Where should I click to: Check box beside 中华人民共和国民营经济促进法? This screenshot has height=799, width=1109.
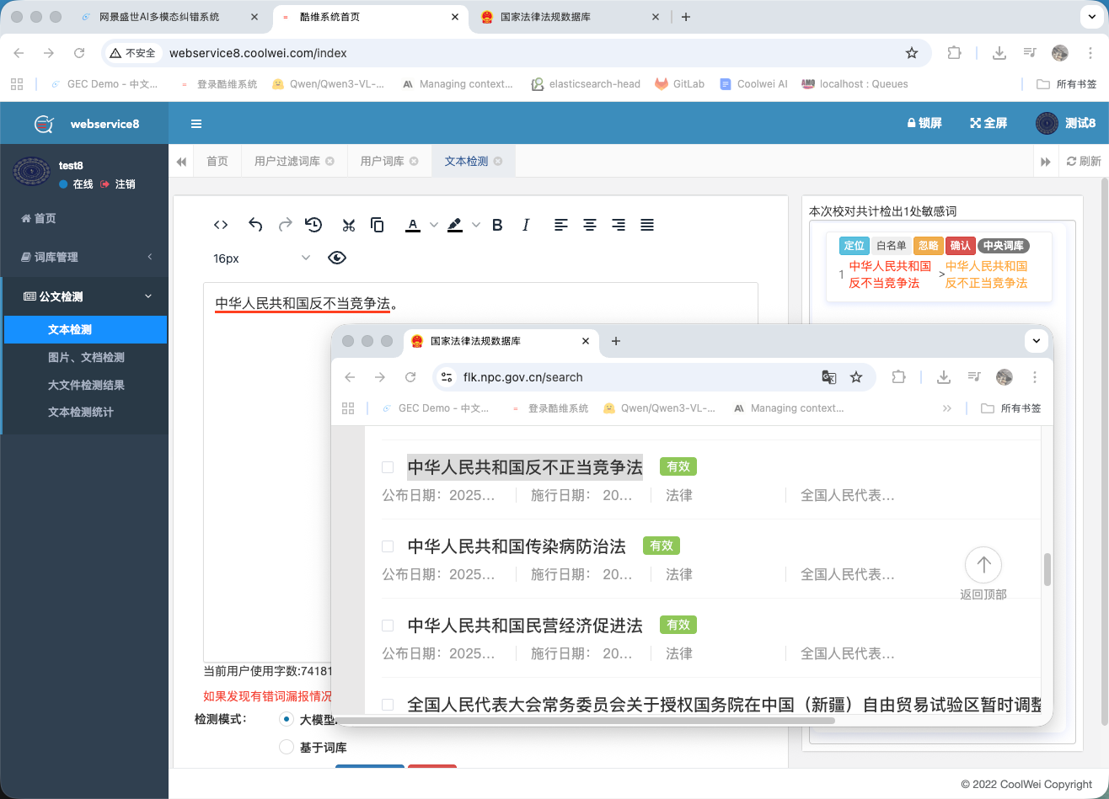pos(388,626)
